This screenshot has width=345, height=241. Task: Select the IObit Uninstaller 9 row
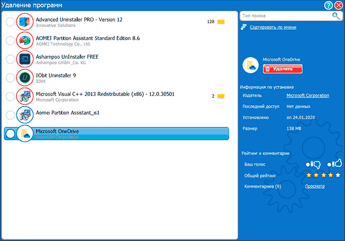pyautogui.click(x=117, y=77)
